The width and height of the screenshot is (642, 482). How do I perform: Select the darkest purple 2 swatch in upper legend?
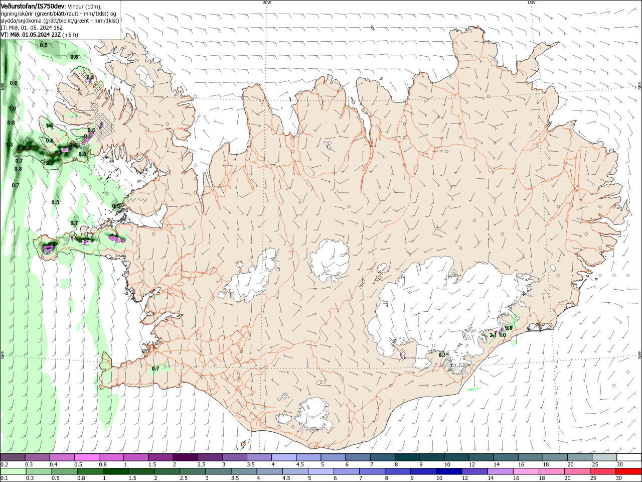185,457
